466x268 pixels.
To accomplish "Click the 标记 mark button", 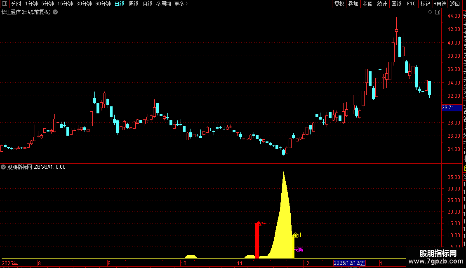I will click(425, 4).
